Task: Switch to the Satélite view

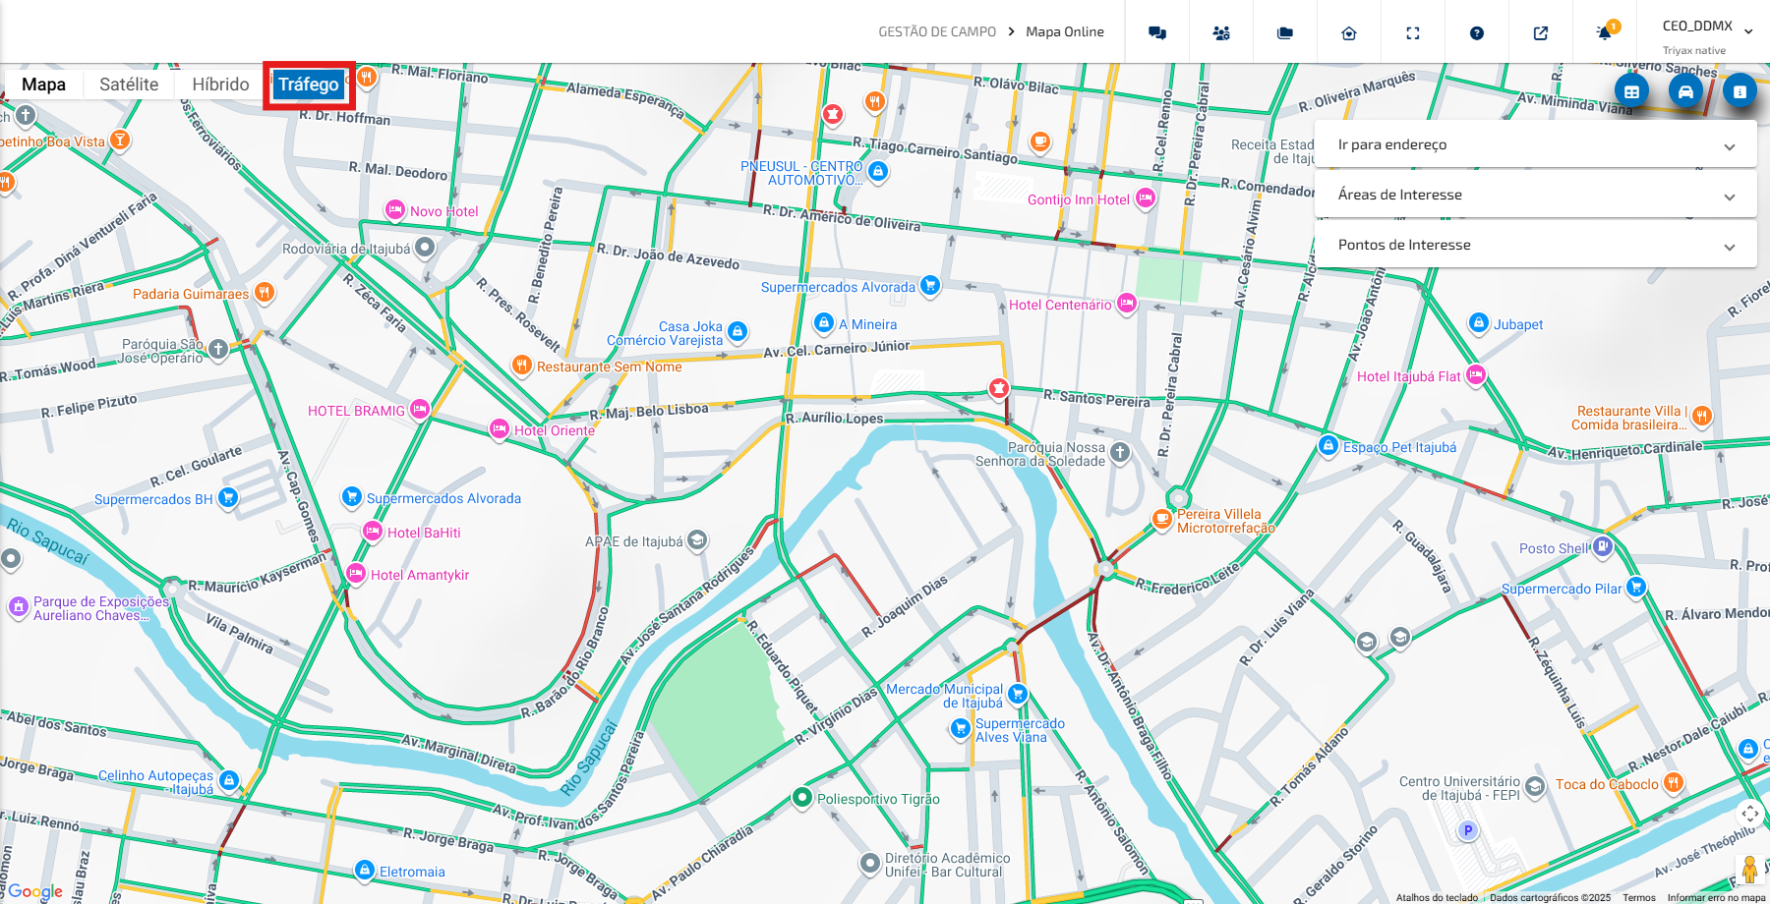Action: click(x=129, y=85)
